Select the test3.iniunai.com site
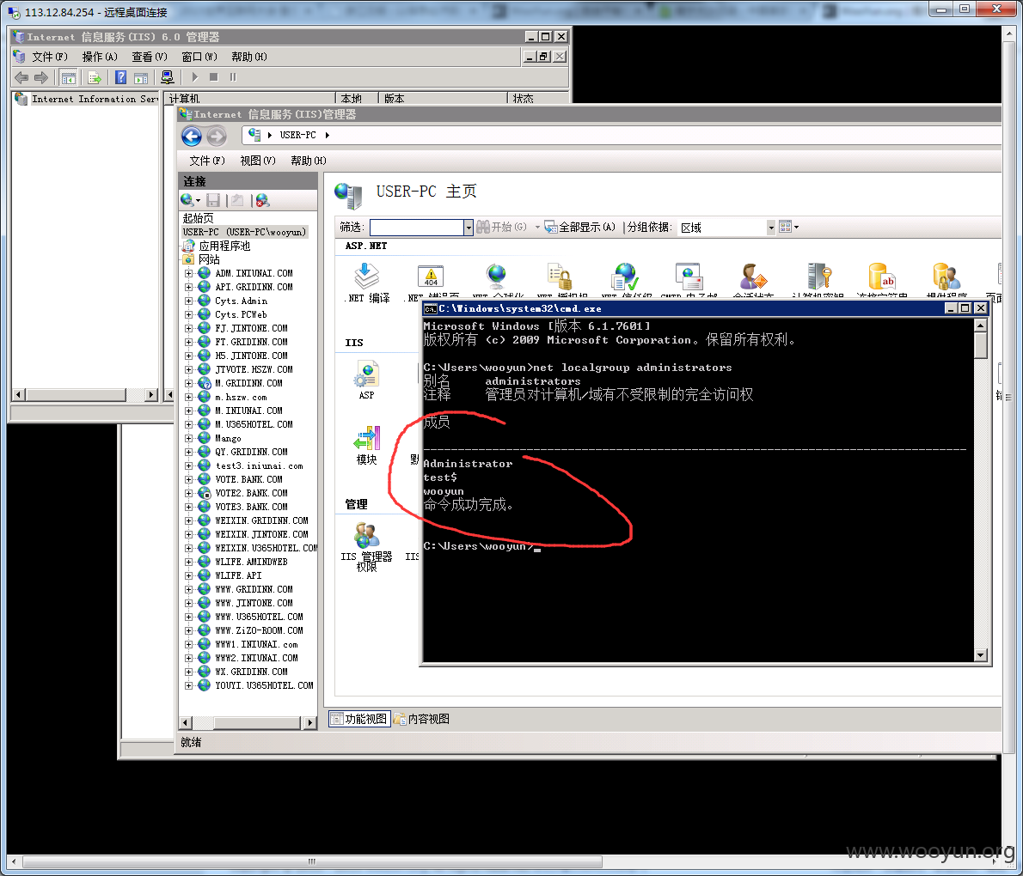This screenshot has height=876, width=1023. [259, 466]
